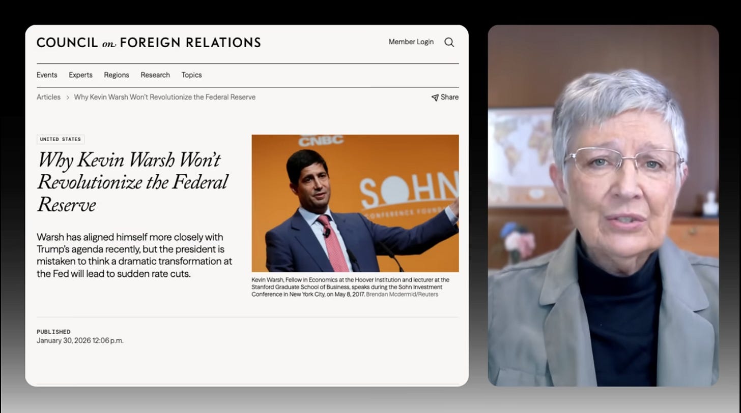Open the Member Login link
The image size is (741, 413).
pyautogui.click(x=411, y=42)
